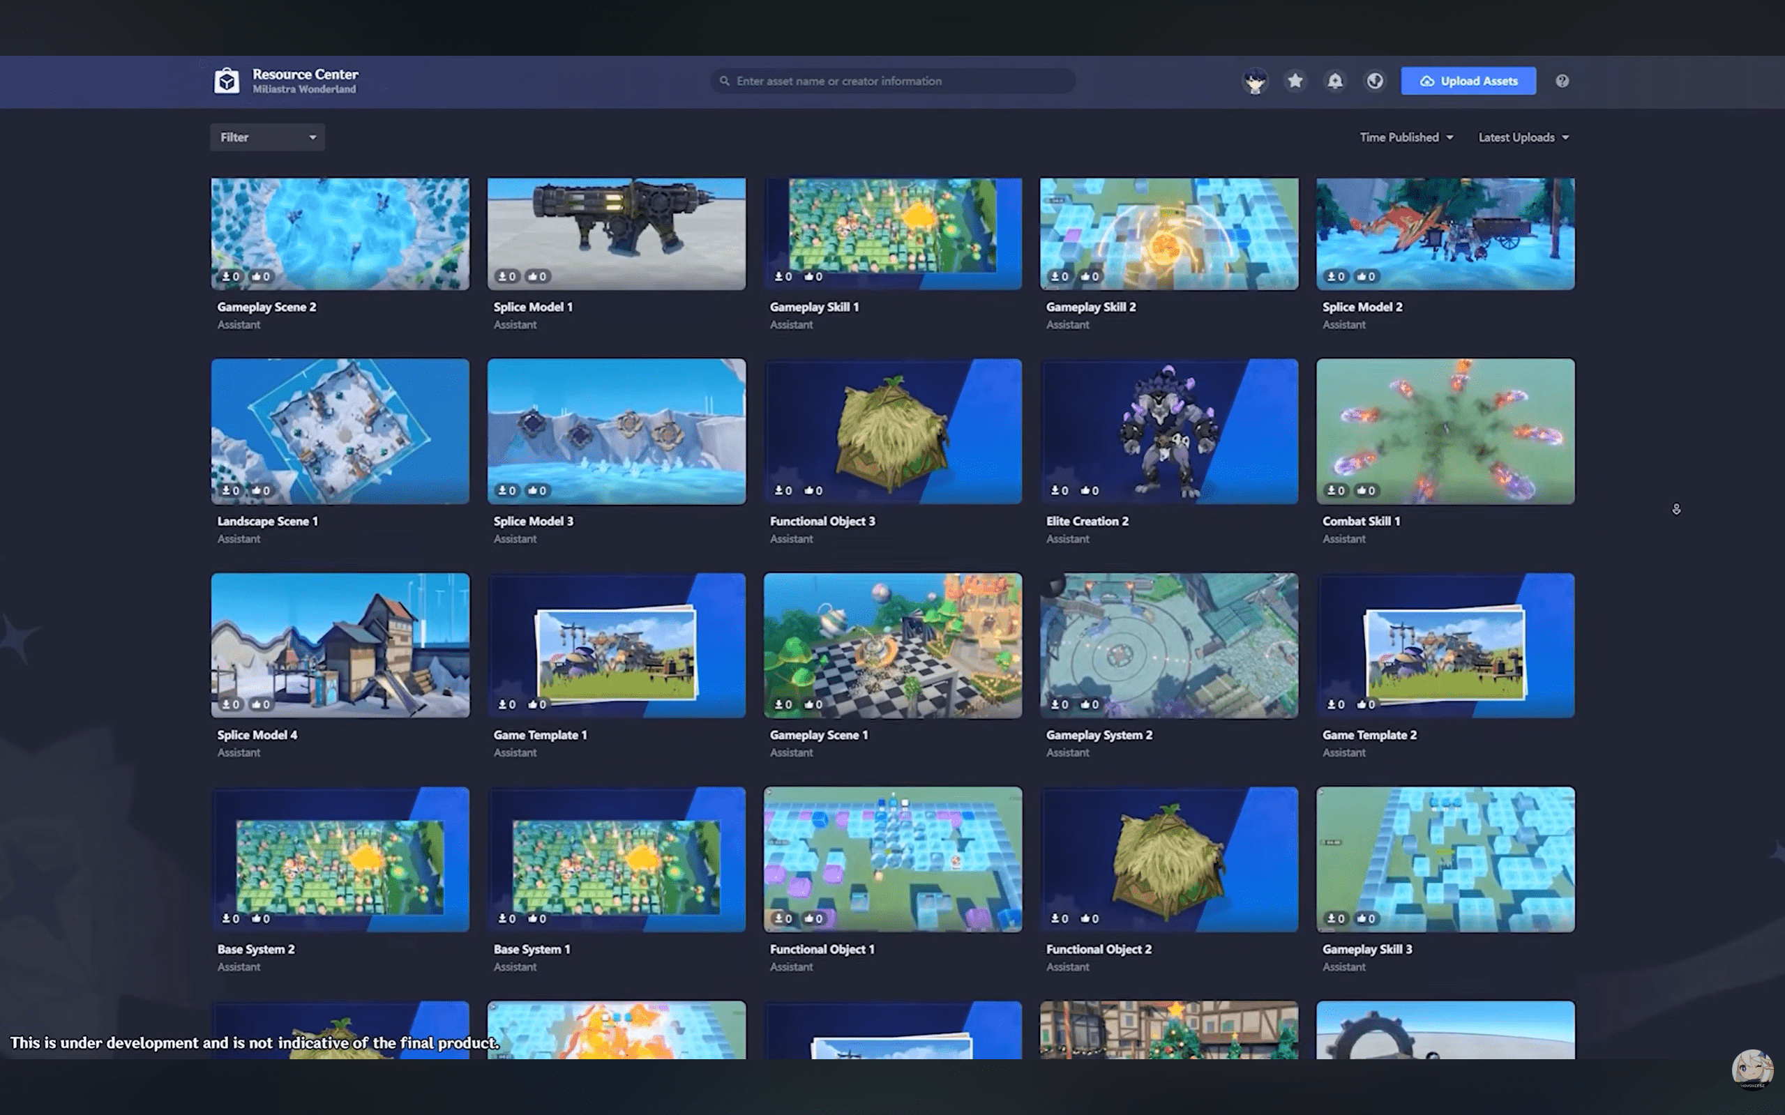The height and width of the screenshot is (1115, 1785).
Task: Click the Upload Assets button
Action: coord(1468,81)
